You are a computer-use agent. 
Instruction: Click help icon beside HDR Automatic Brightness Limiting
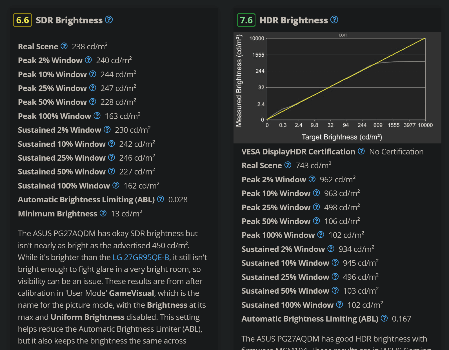(x=384, y=318)
